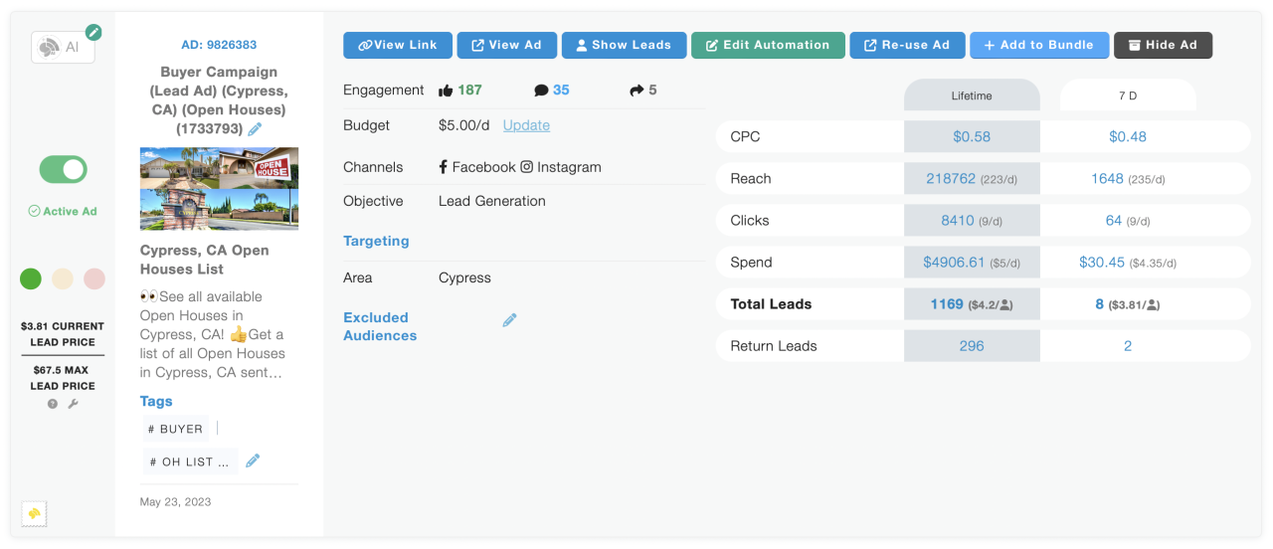Click the pencil icon beside the campaign name
The image size is (1273, 549).
click(256, 129)
